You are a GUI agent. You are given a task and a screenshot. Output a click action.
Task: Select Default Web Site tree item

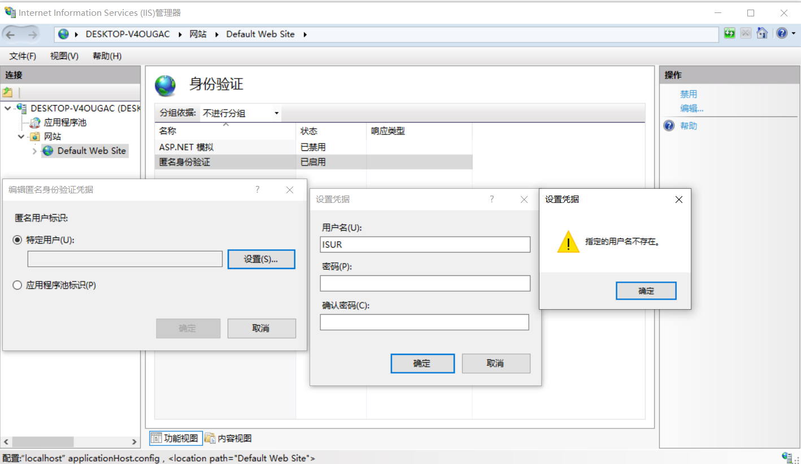[92, 151]
